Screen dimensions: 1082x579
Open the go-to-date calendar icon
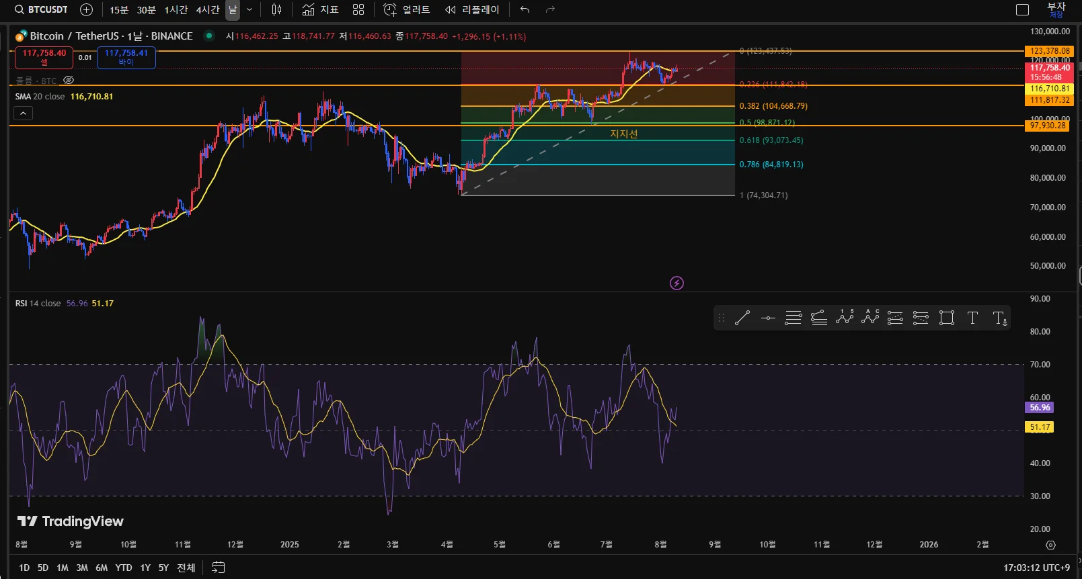(218, 568)
